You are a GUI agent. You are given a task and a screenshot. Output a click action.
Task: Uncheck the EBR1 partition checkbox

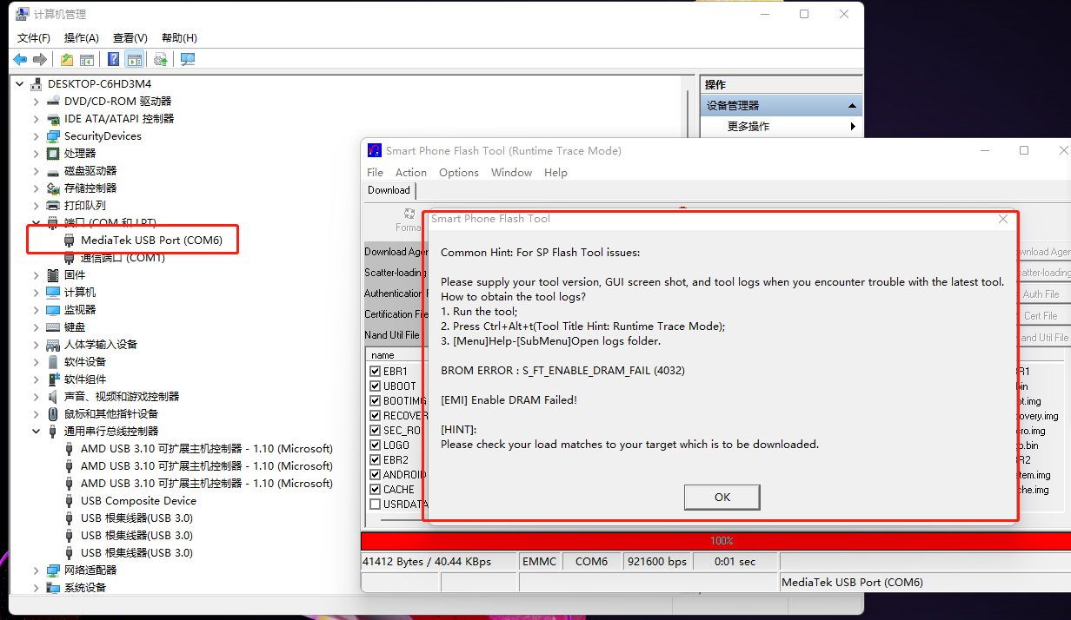click(376, 372)
